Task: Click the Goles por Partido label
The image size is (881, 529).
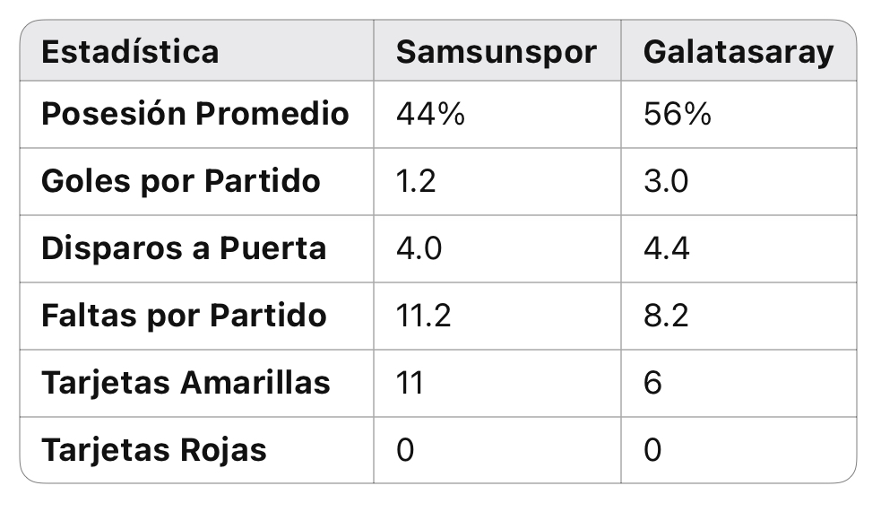Action: point(181,182)
